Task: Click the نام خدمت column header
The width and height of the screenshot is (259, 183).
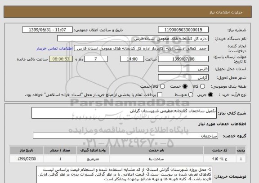Action: (x=156, y=150)
